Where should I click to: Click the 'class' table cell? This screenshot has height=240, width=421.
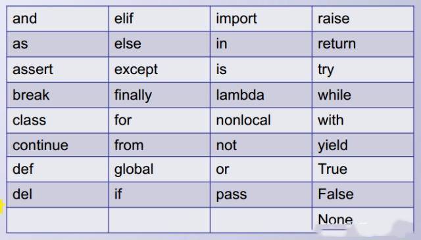(58, 120)
